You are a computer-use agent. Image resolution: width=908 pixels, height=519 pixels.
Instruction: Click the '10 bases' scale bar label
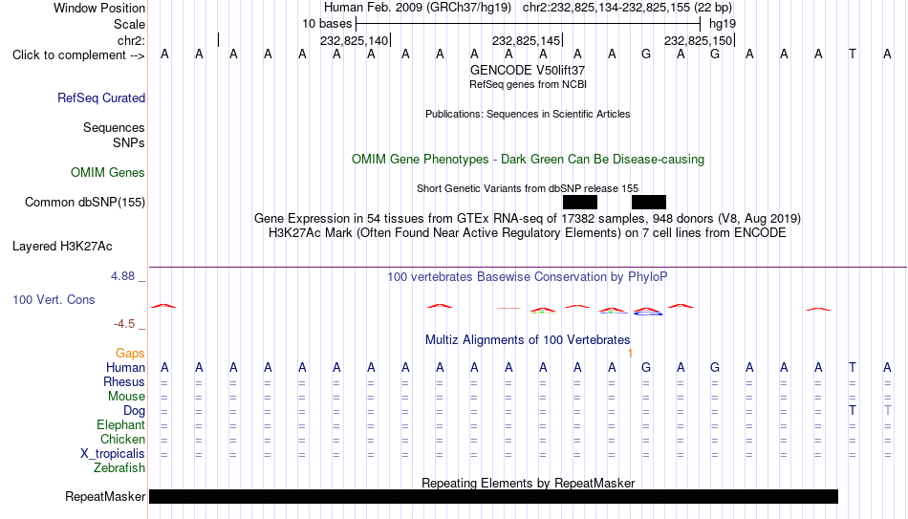click(x=327, y=24)
